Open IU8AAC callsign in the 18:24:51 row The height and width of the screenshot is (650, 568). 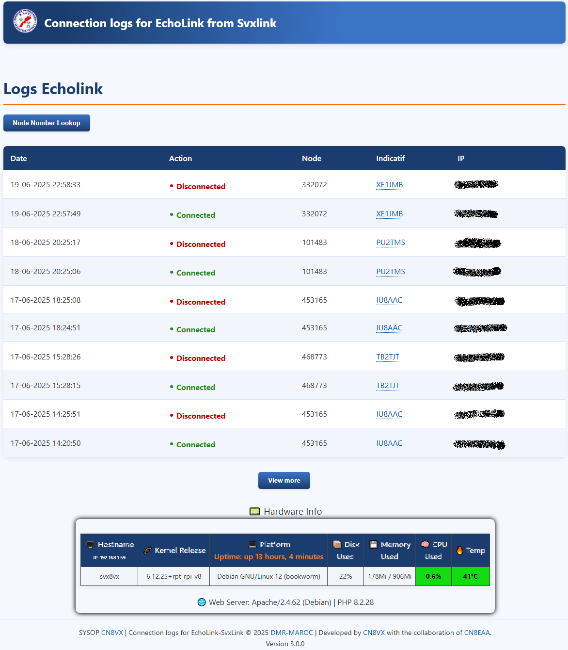coord(389,328)
